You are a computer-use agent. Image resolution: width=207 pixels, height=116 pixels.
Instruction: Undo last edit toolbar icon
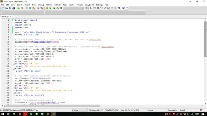(x=18, y=8)
